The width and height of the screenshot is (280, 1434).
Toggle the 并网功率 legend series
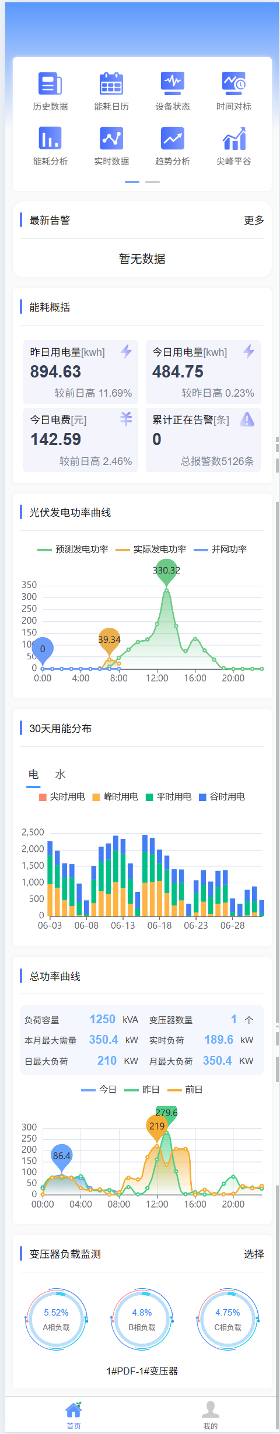click(220, 549)
